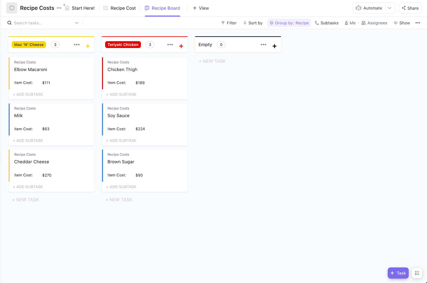Expand the search tasks dropdown chevron
The height and width of the screenshot is (283, 427).
pos(77,23)
